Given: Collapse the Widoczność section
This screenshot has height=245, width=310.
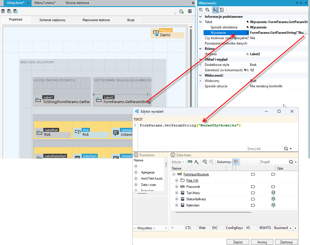Looking at the screenshot, I should point(200,75).
